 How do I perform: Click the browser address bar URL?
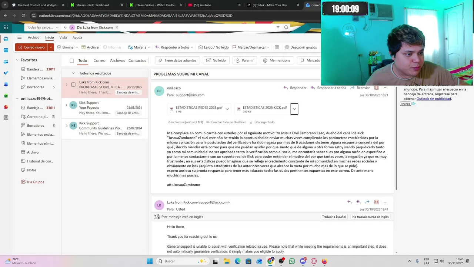coord(136,16)
